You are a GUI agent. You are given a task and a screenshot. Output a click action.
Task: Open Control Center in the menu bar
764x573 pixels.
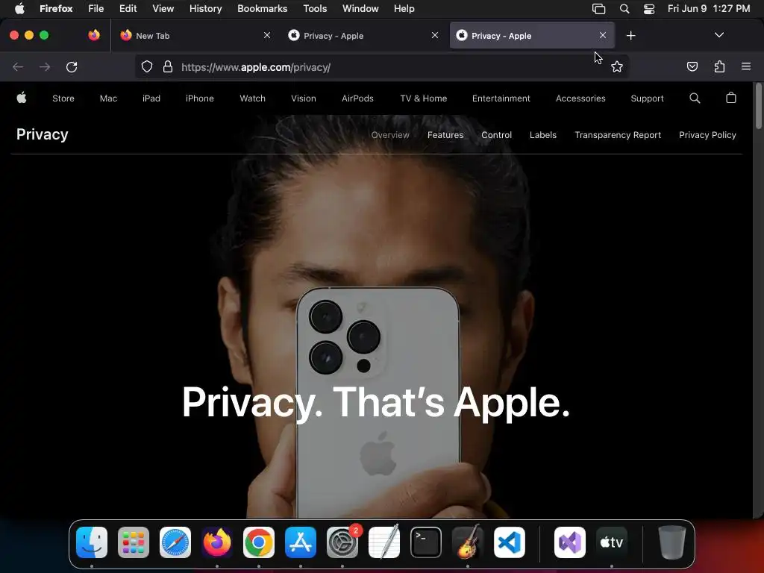point(649,9)
